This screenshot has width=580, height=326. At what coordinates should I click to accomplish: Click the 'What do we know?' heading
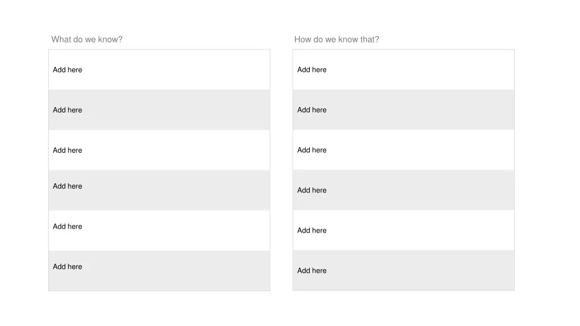(87, 40)
